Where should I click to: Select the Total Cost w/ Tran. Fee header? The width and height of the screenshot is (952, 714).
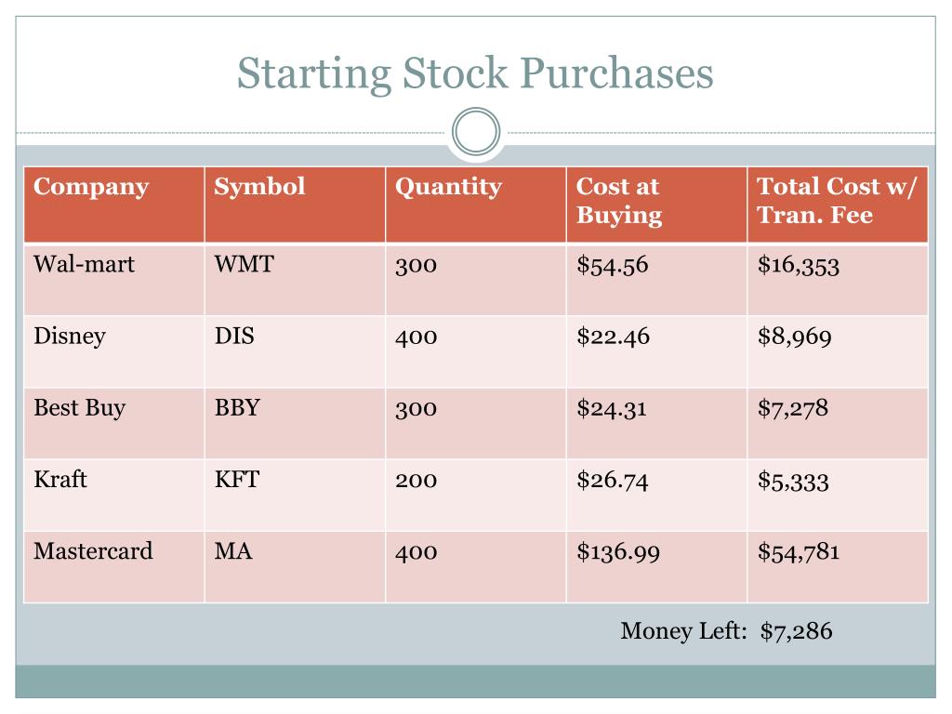click(x=838, y=205)
